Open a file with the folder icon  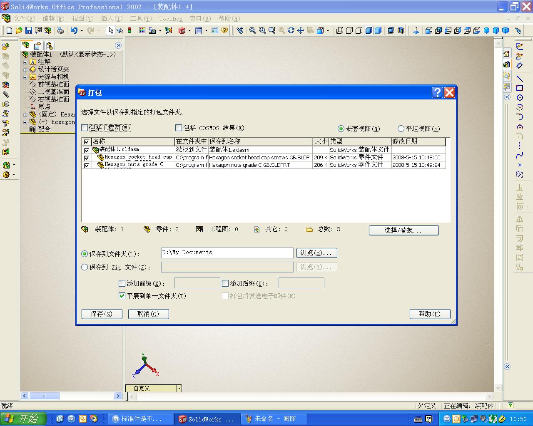19,30
